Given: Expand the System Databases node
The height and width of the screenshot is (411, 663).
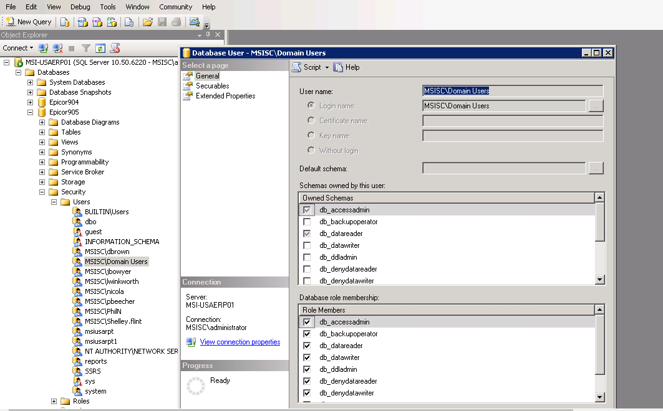Looking at the screenshot, I should pos(30,82).
